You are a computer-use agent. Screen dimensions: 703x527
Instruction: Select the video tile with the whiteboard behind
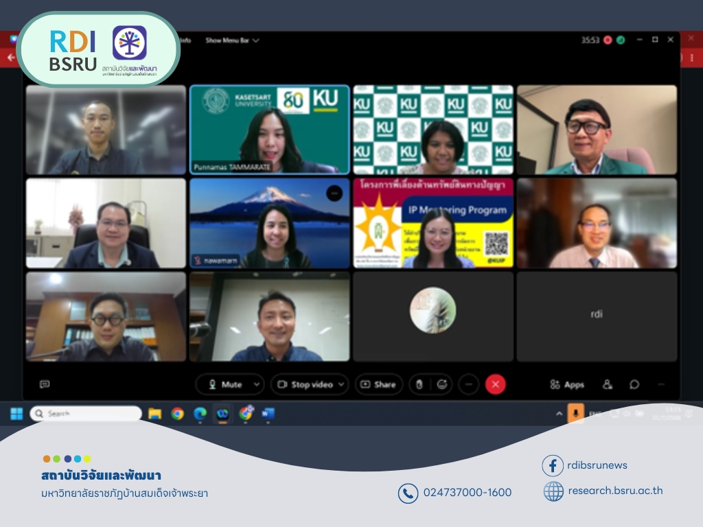pos(269,316)
